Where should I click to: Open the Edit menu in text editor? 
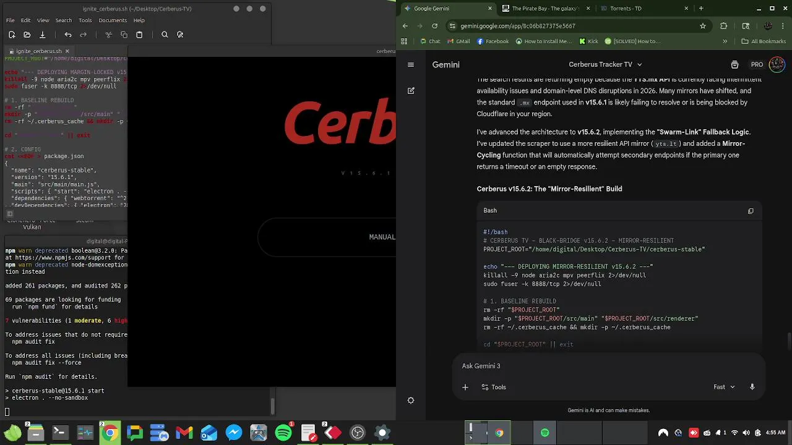pyautogui.click(x=27, y=20)
